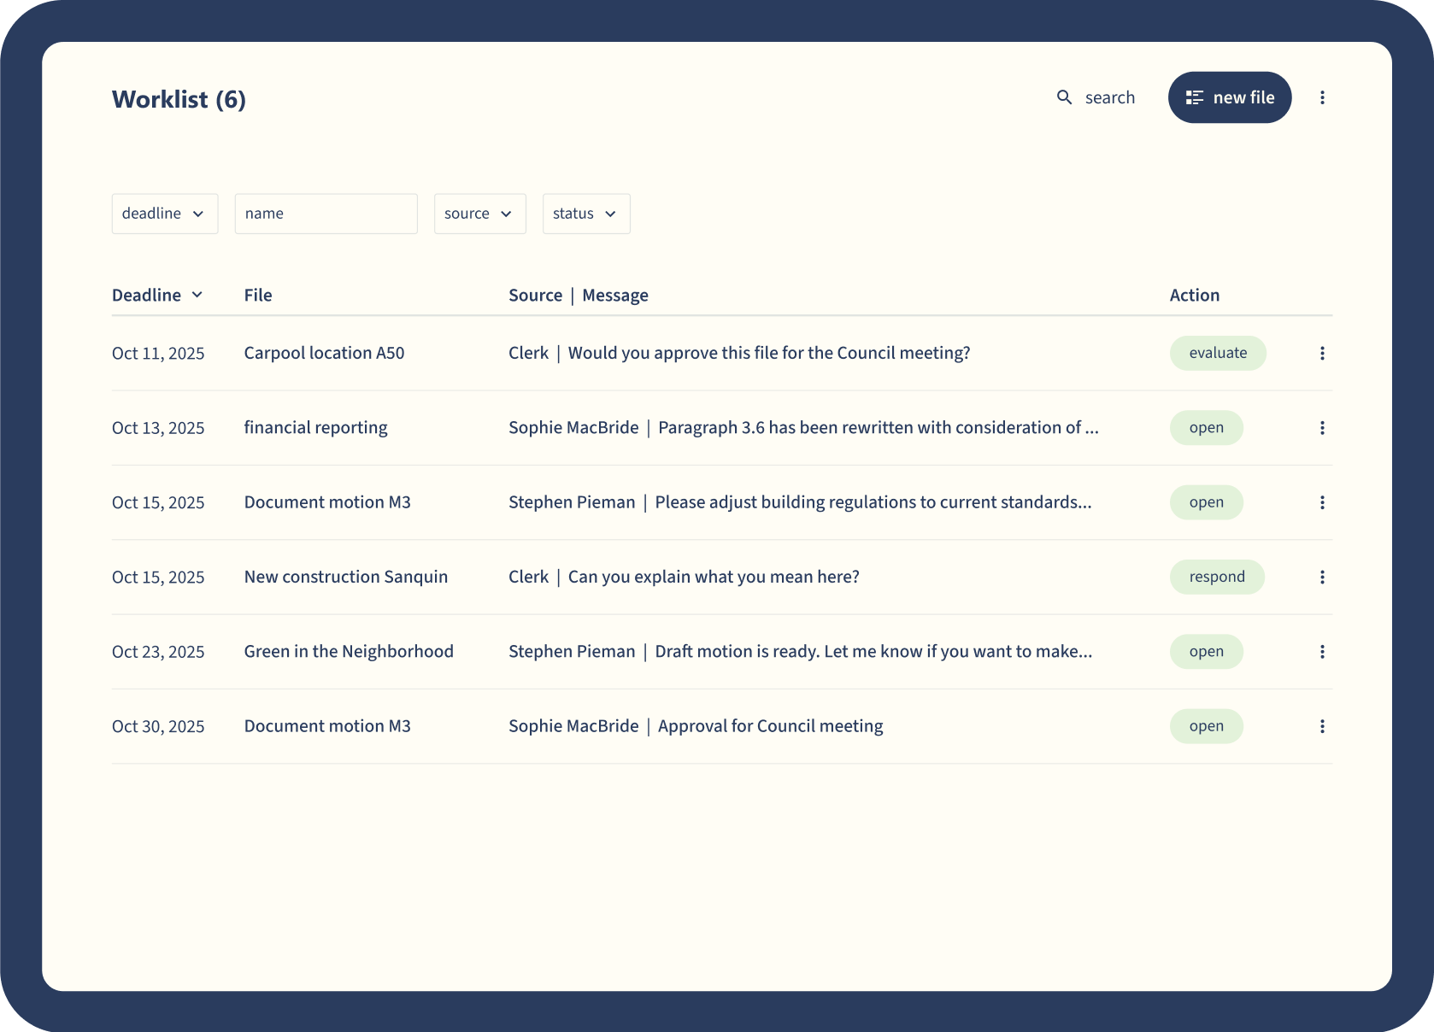Viewport: 1434px width, 1032px height.
Task: Open message Paragraph 3.6 has been rewritten
Action: coord(879,428)
